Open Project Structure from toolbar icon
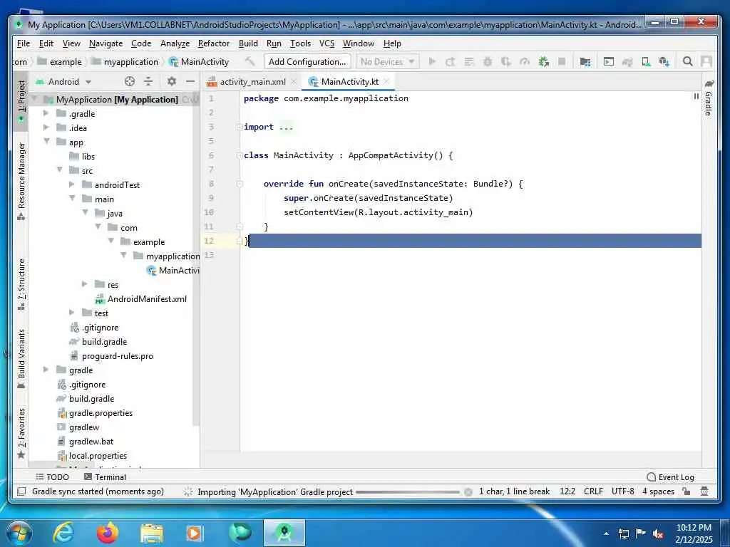730x547 pixels. tap(585, 61)
